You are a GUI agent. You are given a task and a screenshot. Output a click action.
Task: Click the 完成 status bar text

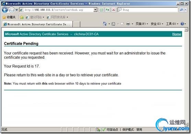tap(4, 130)
